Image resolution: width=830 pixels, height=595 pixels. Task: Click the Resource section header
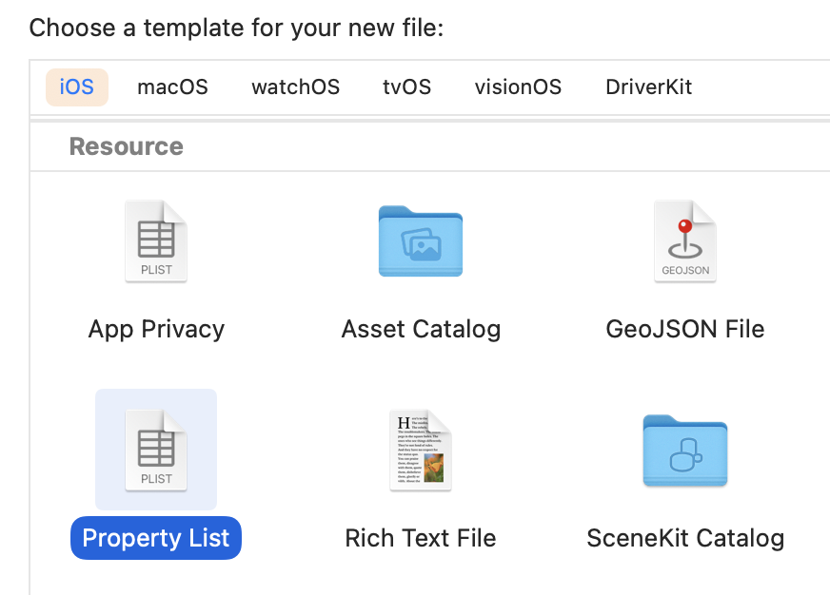tap(127, 146)
